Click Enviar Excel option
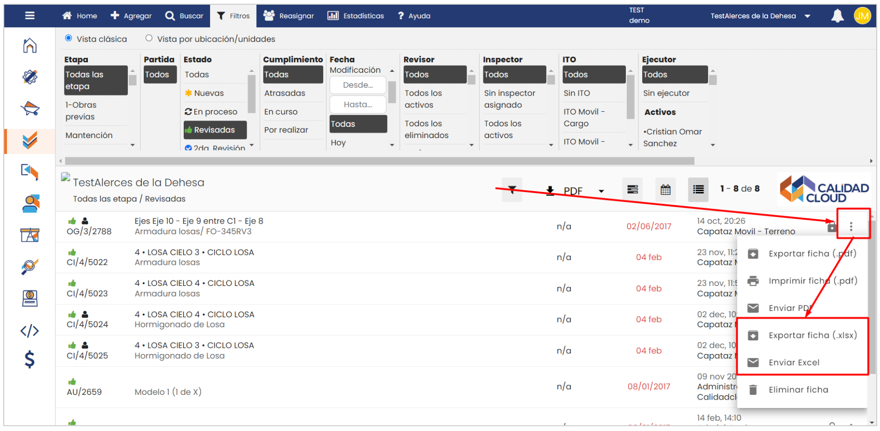 pos(794,362)
